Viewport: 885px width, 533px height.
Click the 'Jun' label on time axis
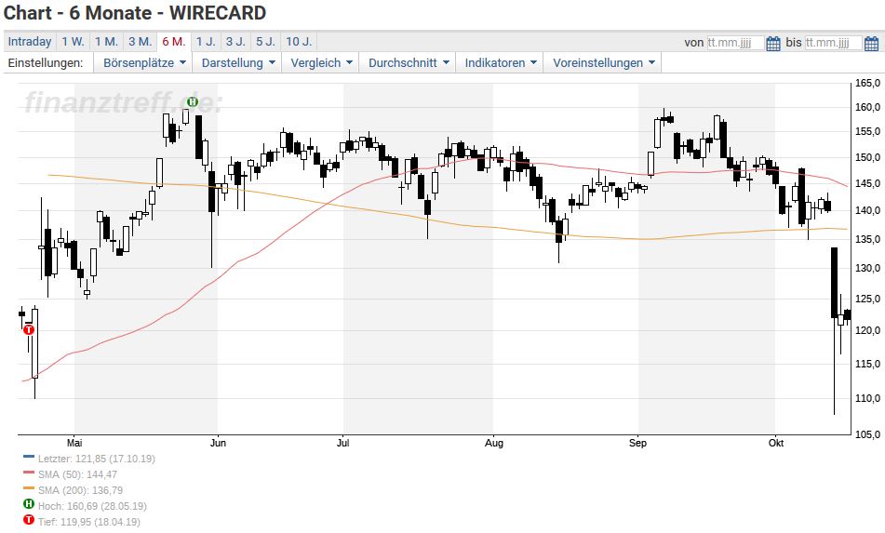click(218, 443)
